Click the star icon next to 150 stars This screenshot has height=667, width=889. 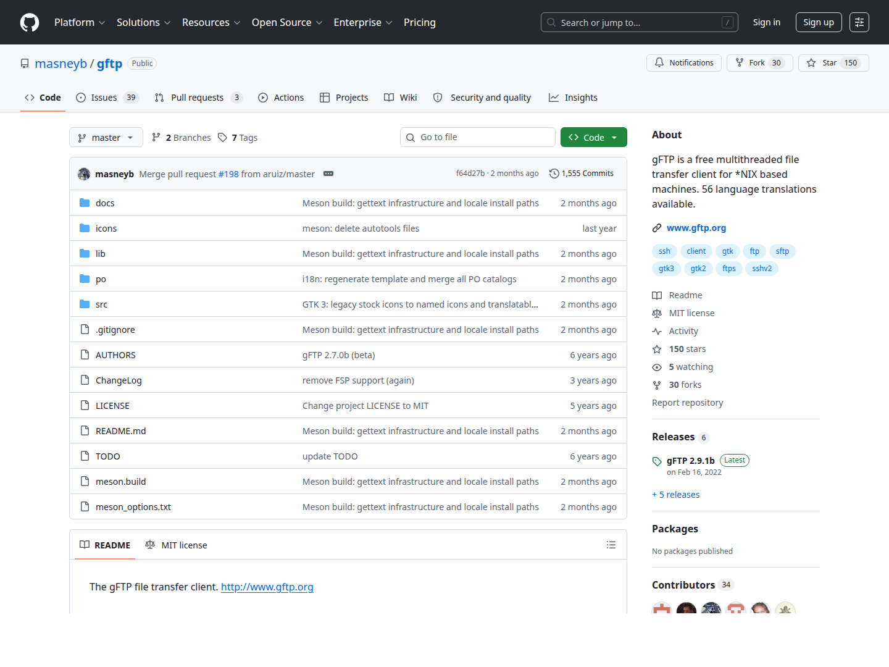657,350
